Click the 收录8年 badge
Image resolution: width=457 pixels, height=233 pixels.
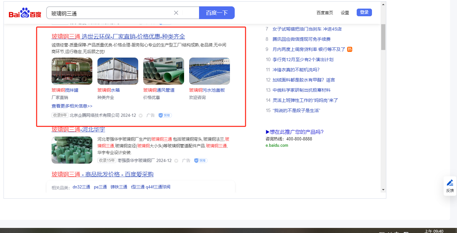click(x=60, y=115)
